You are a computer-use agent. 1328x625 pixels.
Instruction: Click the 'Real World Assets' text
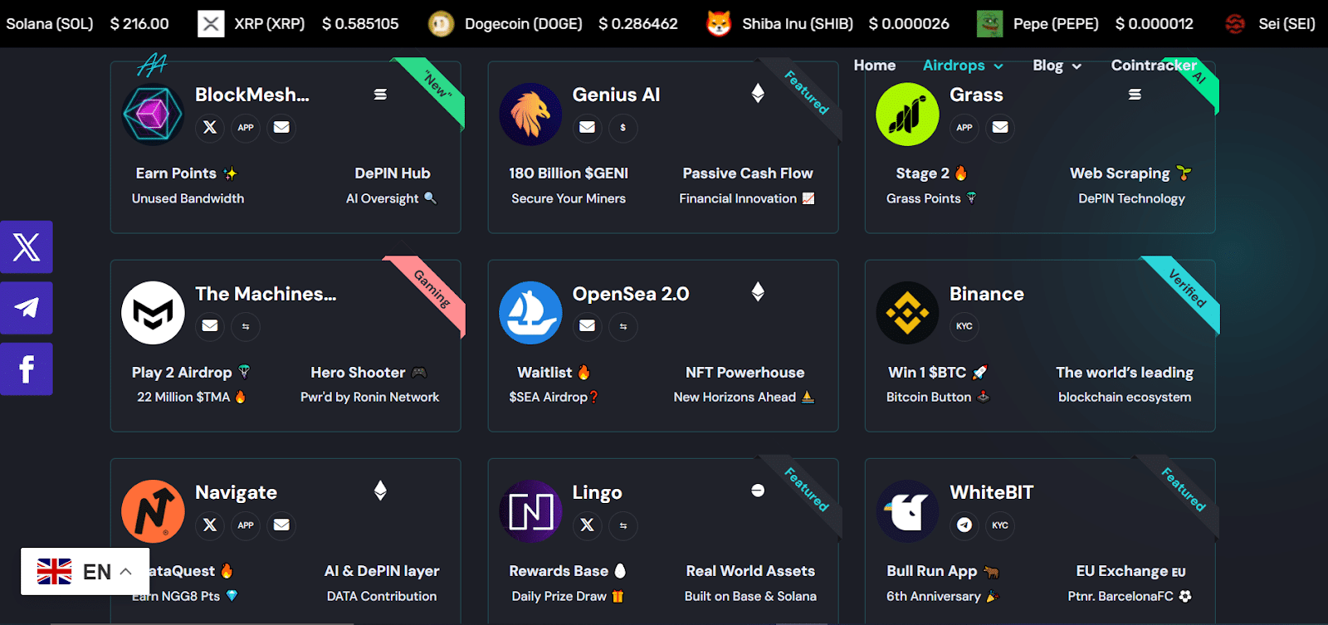pos(750,571)
